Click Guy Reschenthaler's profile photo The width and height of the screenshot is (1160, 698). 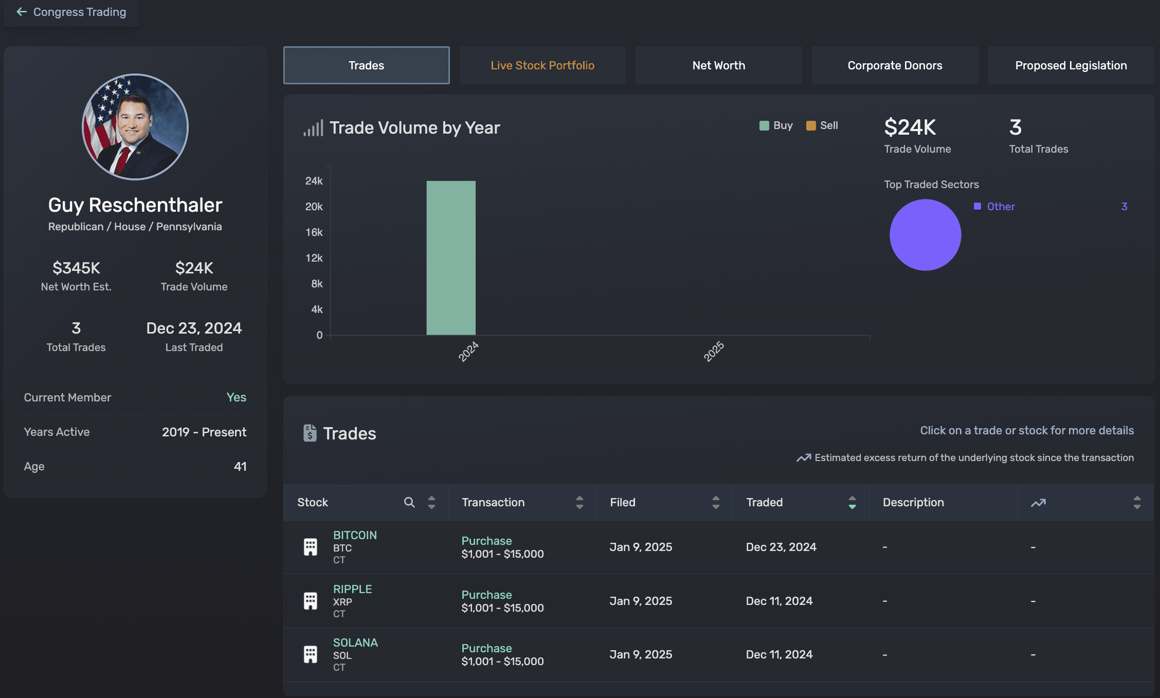[135, 127]
